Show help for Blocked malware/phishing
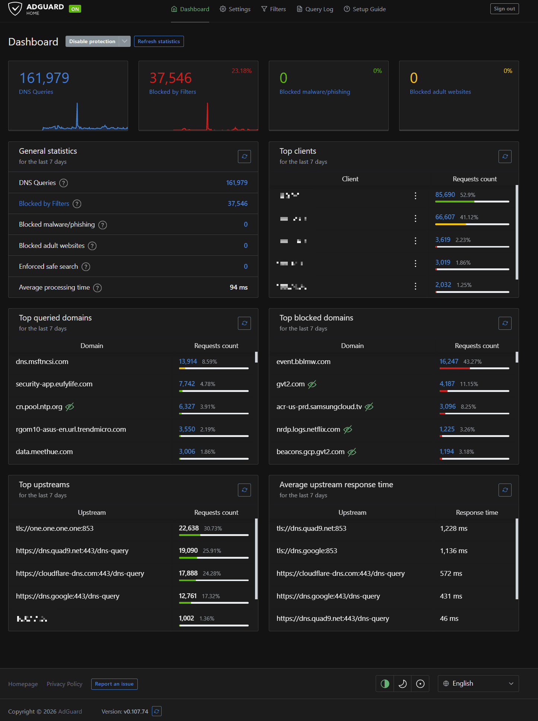 102,225
